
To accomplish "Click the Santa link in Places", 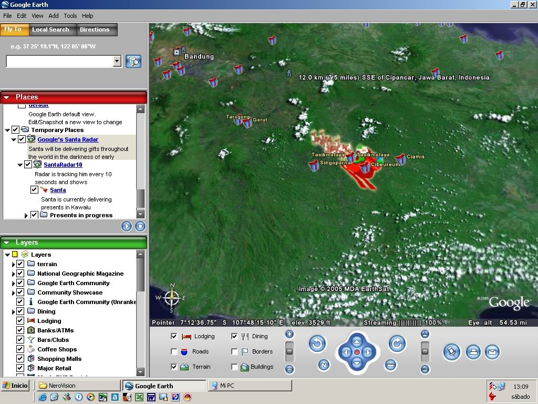I will (x=58, y=190).
